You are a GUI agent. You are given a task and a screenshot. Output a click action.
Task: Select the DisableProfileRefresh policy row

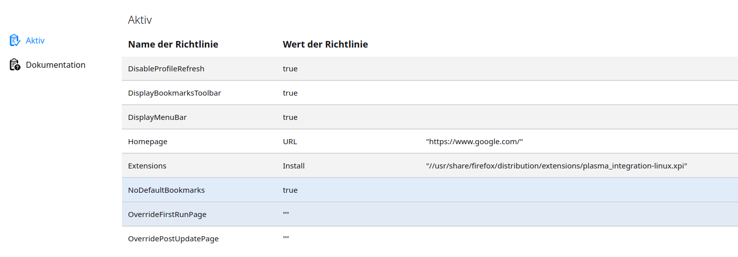[166, 69]
